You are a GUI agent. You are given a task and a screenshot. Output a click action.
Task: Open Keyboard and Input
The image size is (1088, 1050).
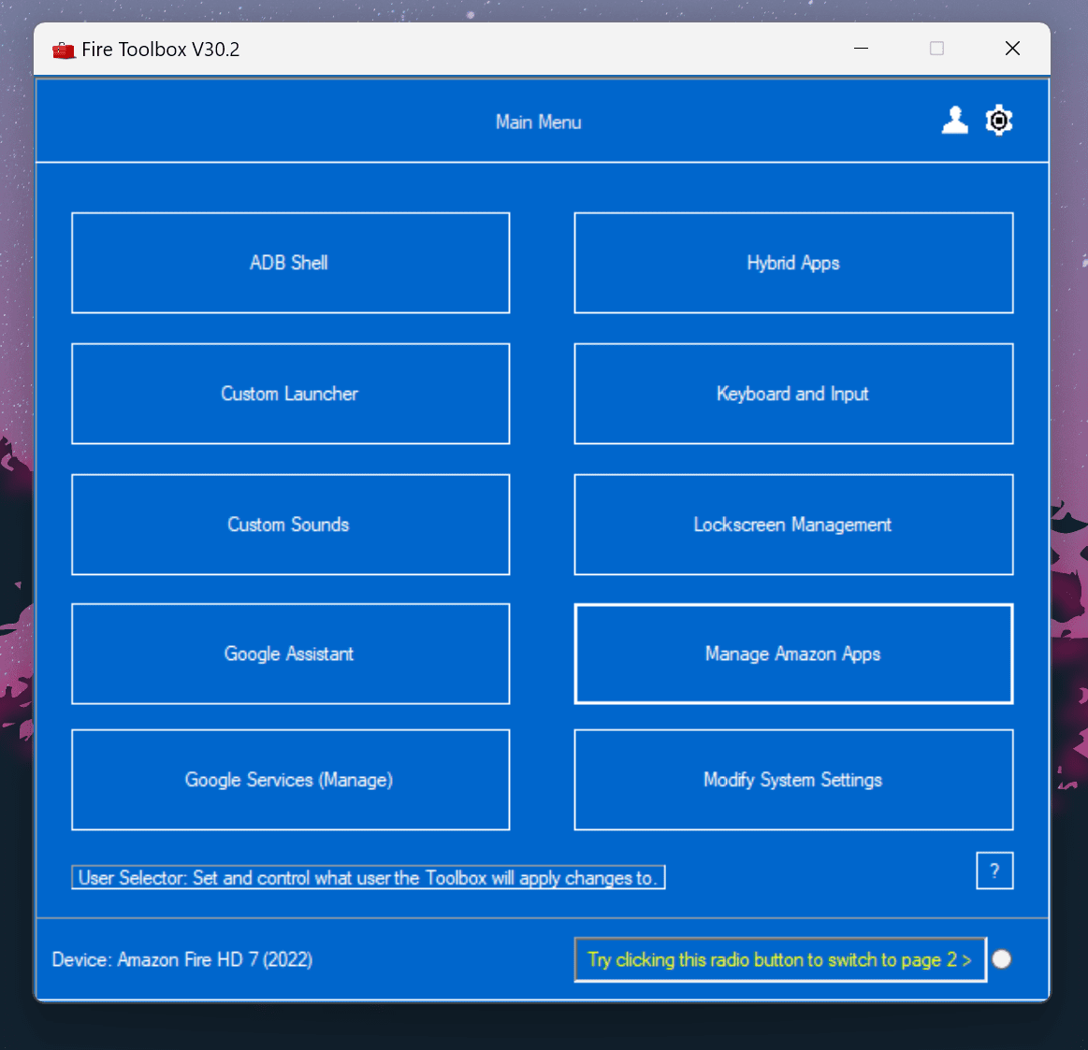coord(793,394)
